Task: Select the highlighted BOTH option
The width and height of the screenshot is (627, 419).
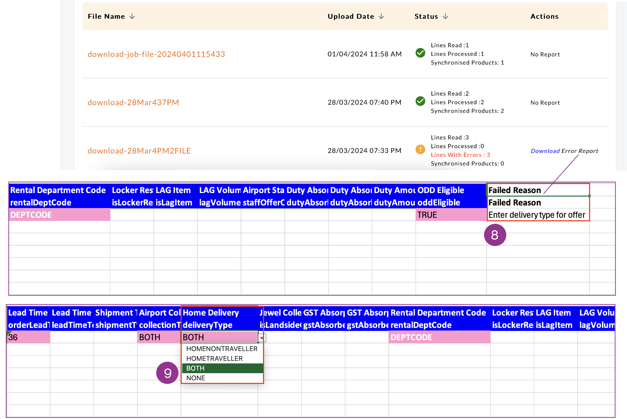Action: [196, 368]
